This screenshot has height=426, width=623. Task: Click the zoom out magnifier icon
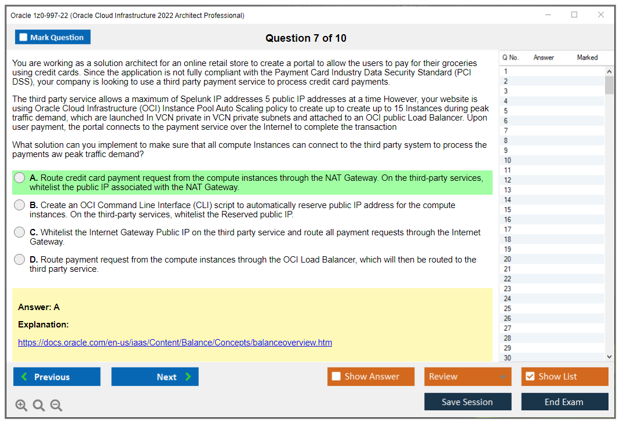pyautogui.click(x=56, y=406)
